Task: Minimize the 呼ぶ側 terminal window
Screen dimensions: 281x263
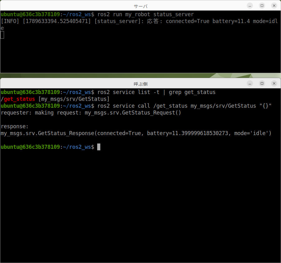Action: point(250,83)
